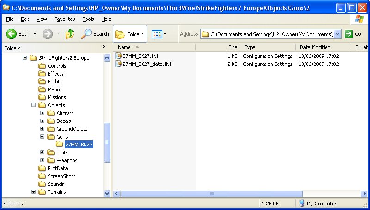Go up one folder level
This screenshot has height=210, width=370.
tap(70, 34)
